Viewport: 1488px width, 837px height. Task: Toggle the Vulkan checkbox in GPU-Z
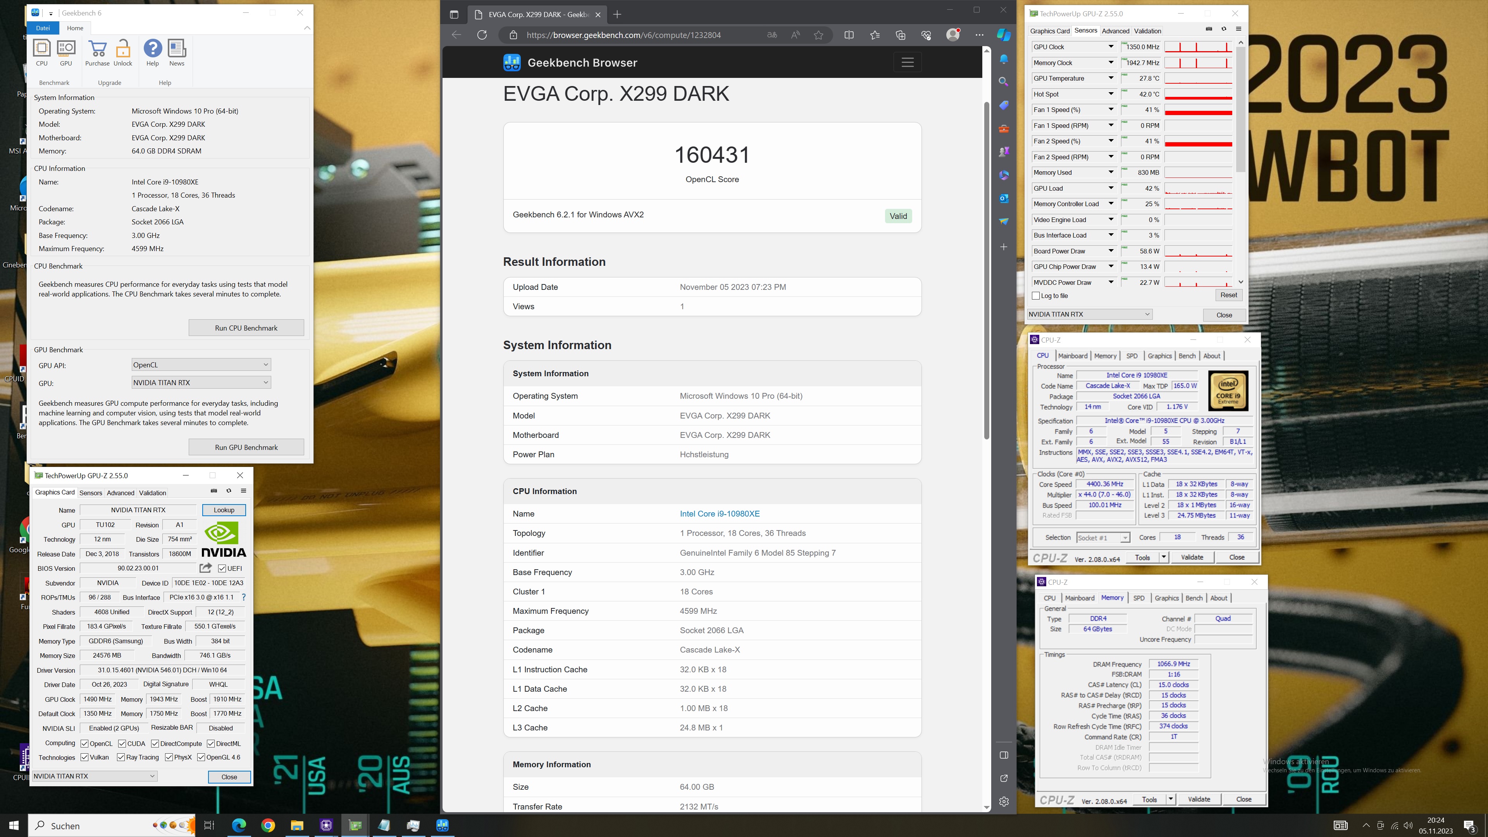tap(84, 757)
